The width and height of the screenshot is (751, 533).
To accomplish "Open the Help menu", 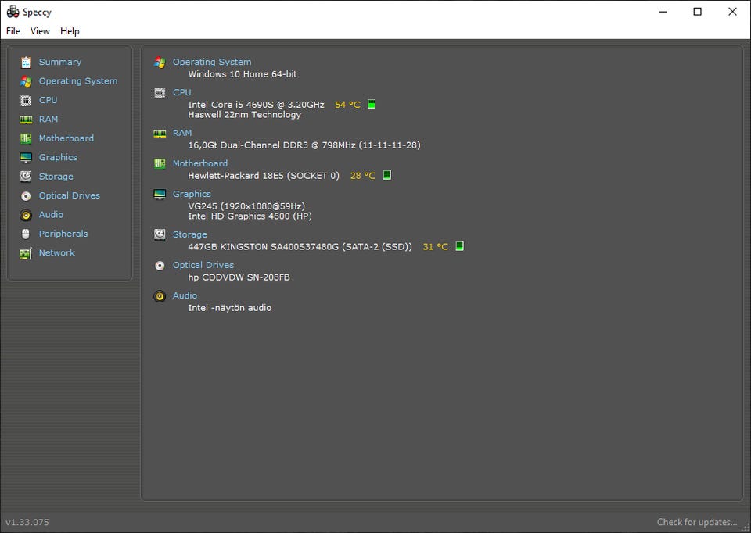I will (x=70, y=31).
